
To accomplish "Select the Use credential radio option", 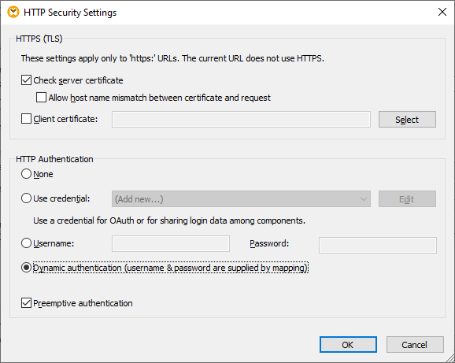I will 27,198.
